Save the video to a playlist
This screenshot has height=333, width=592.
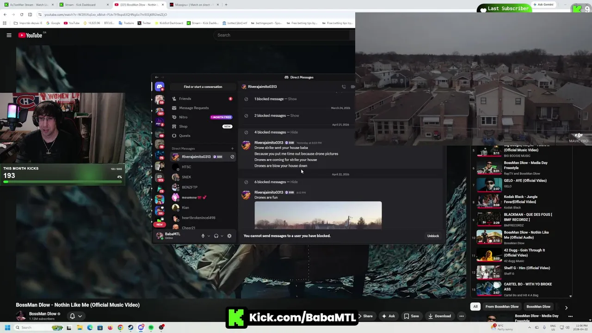point(412,316)
